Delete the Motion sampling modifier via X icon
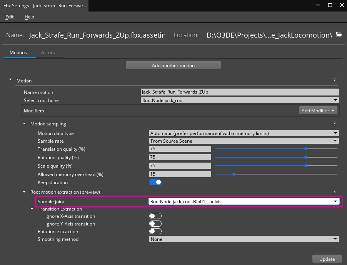Viewport: 347px width, 265px height. pyautogui.click(x=334, y=123)
